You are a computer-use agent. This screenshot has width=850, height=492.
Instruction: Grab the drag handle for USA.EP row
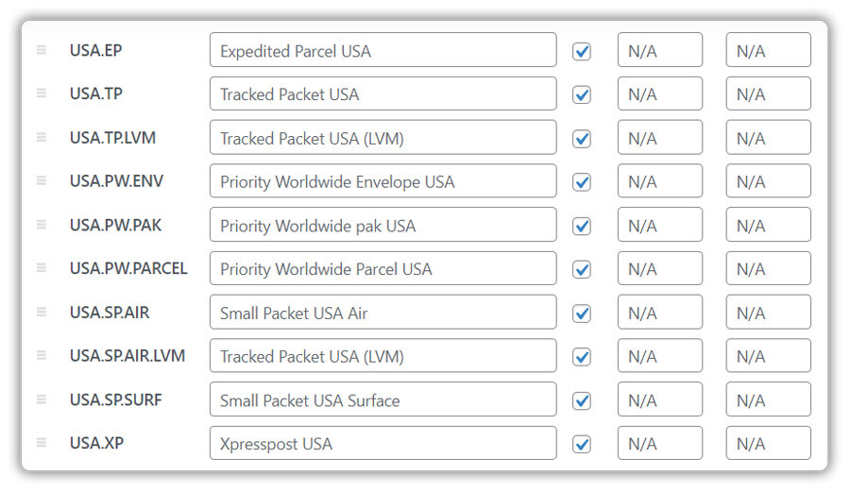[x=42, y=50]
